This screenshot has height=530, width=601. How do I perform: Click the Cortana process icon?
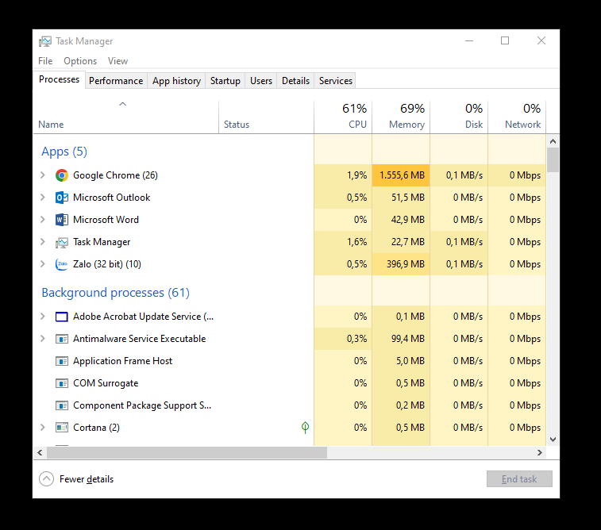pyautogui.click(x=62, y=428)
